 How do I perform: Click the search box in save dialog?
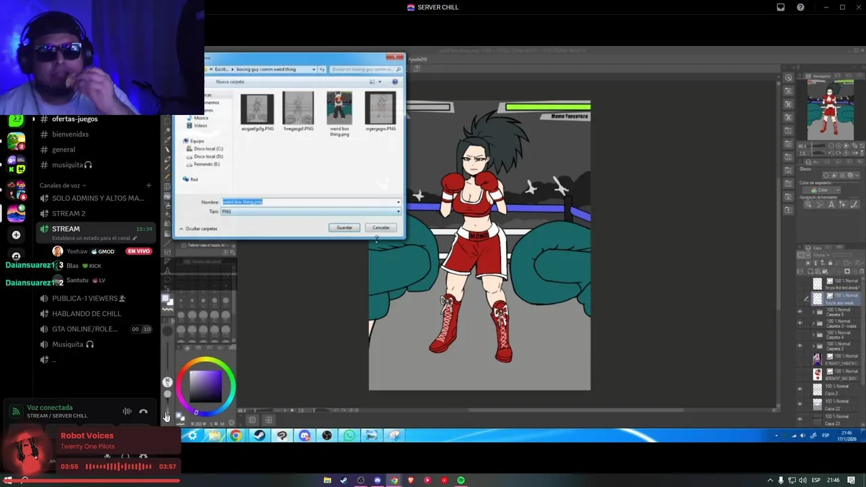365,69
